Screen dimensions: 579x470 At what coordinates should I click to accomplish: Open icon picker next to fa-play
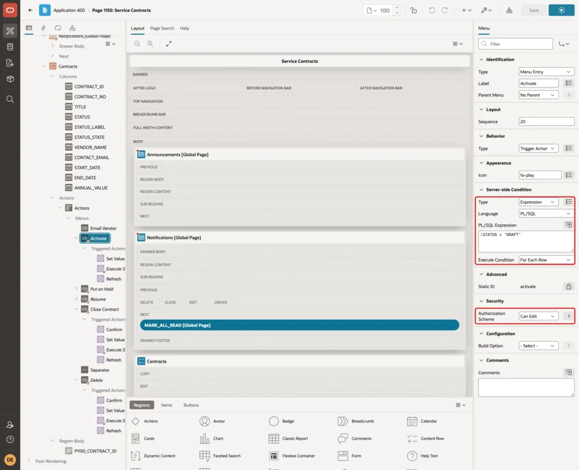[x=569, y=175]
